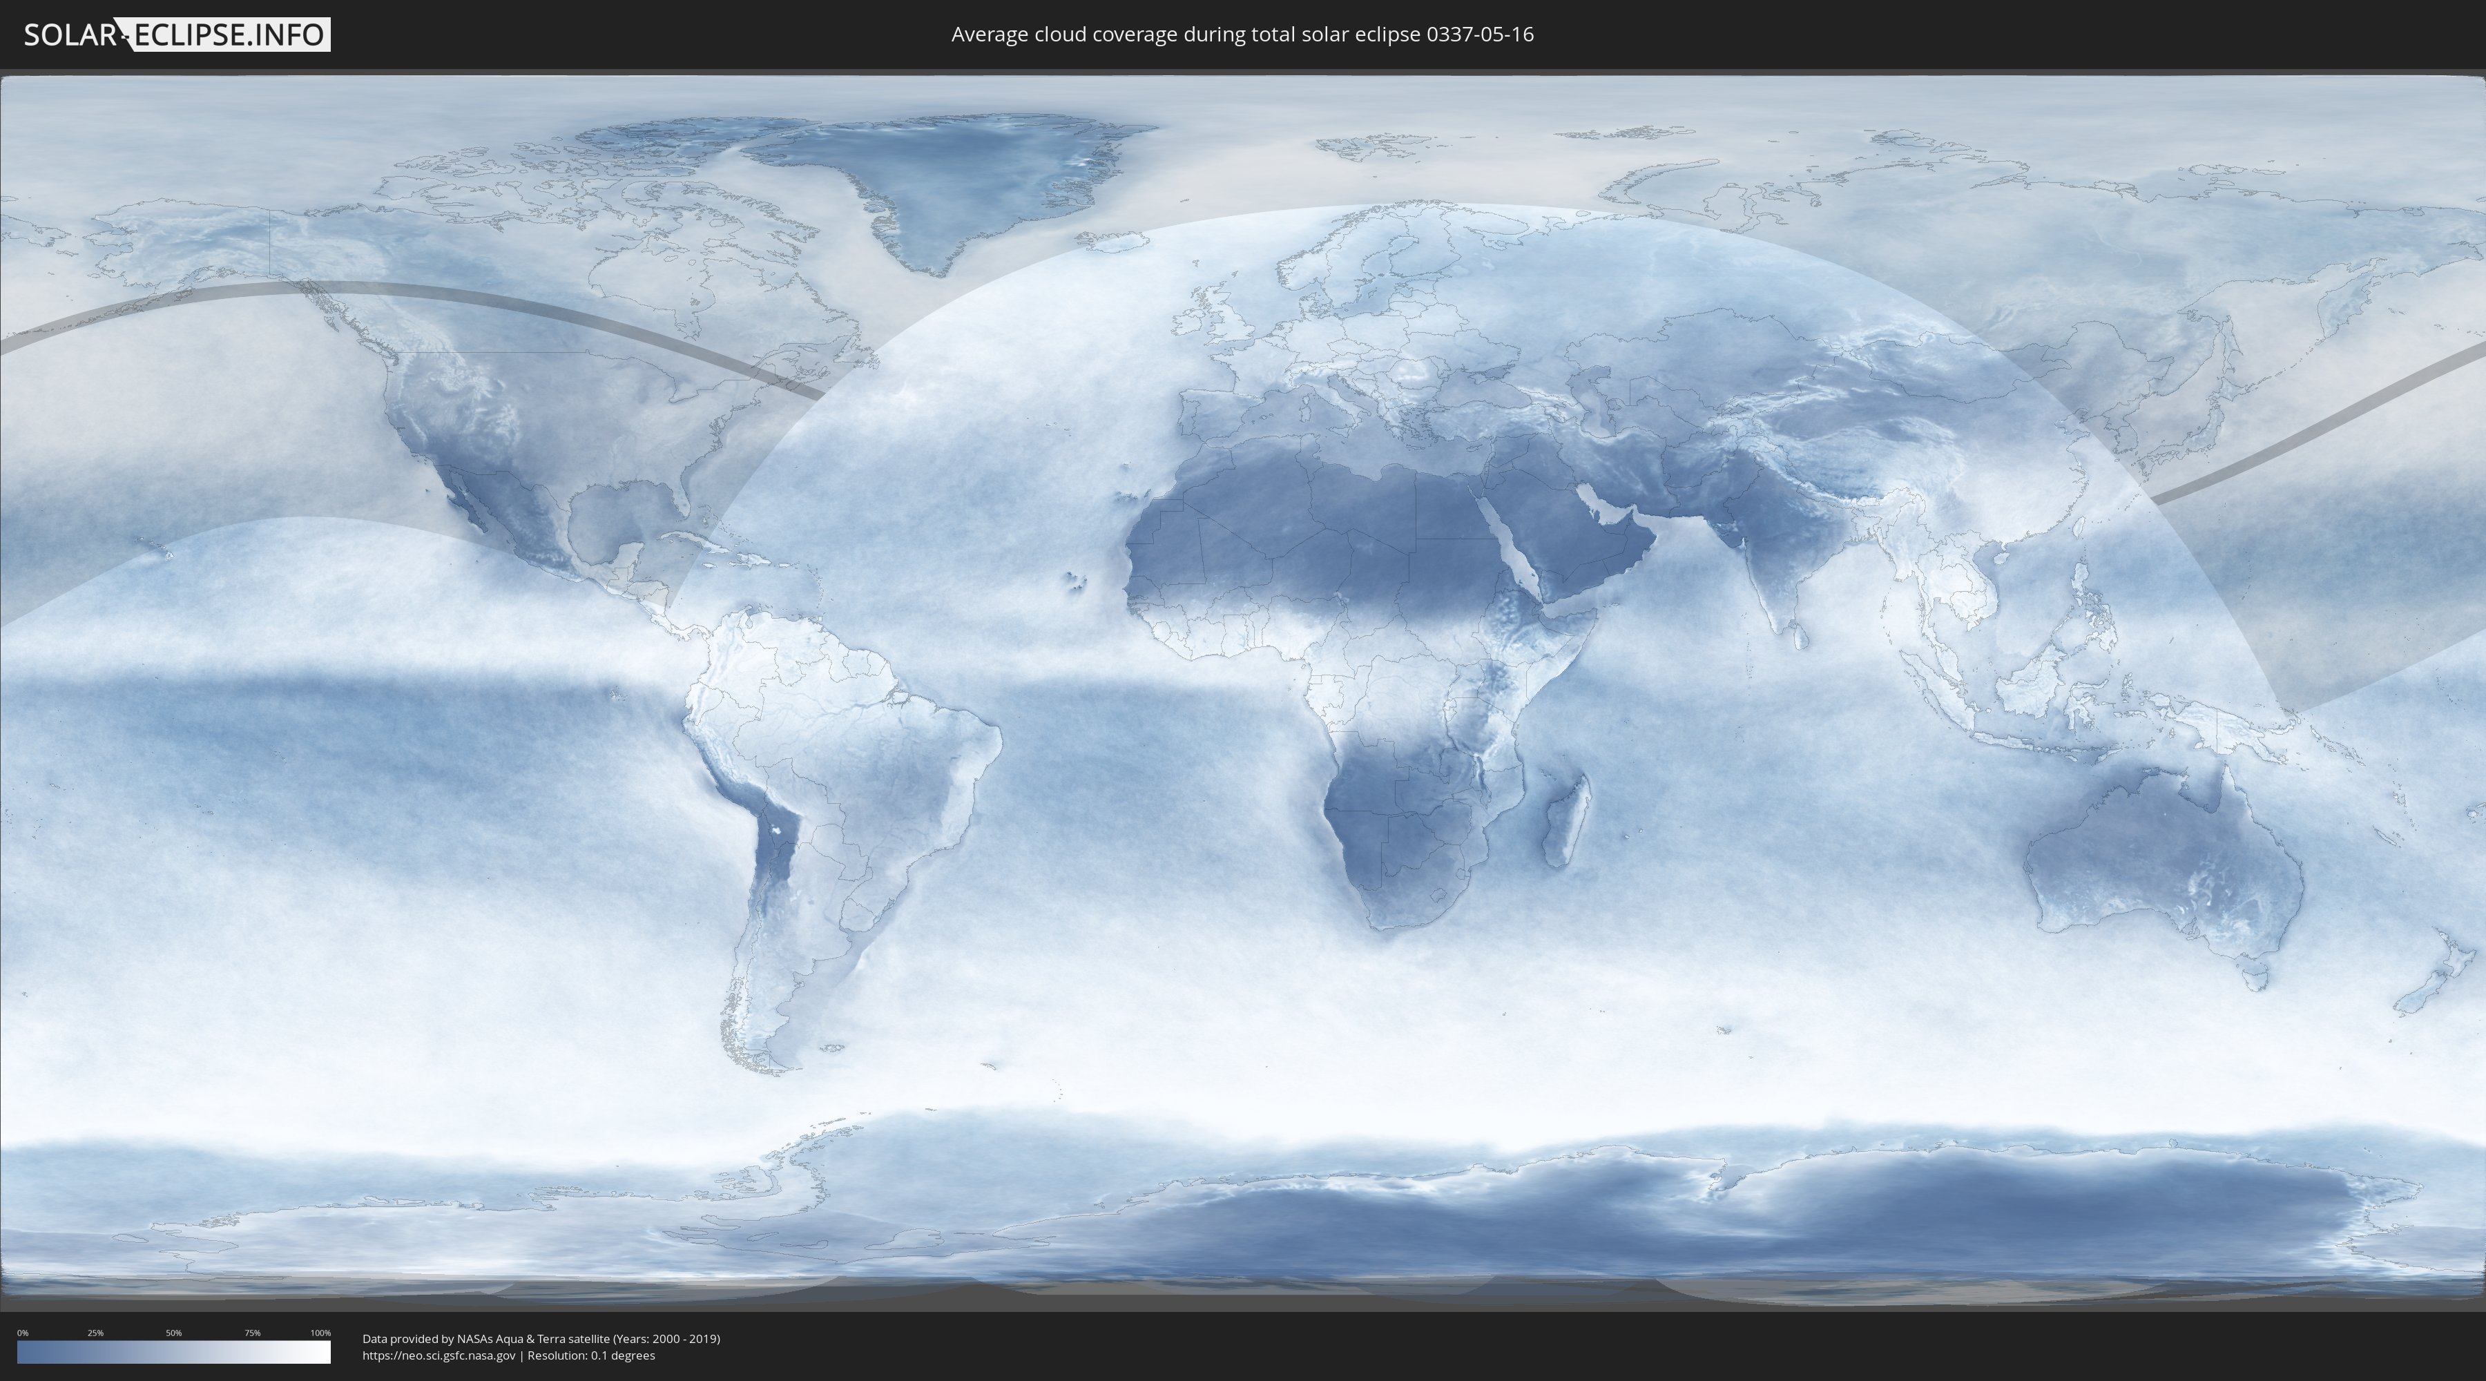The image size is (2486, 1381).
Task: Click the '50%' legend label
Action: tap(174, 1333)
